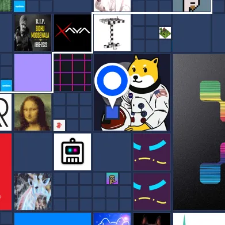Viewport: 225px width, 225px height.
Task: Click the giraffe painting tile
Action: coord(33,192)
